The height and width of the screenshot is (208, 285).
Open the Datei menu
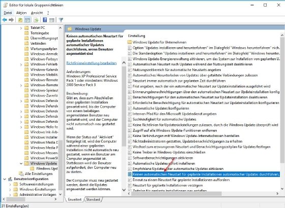pos(8,13)
